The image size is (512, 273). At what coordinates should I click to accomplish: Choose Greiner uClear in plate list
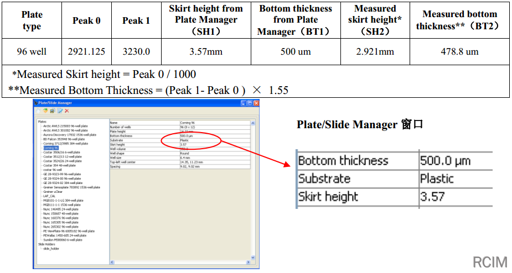point(54,192)
